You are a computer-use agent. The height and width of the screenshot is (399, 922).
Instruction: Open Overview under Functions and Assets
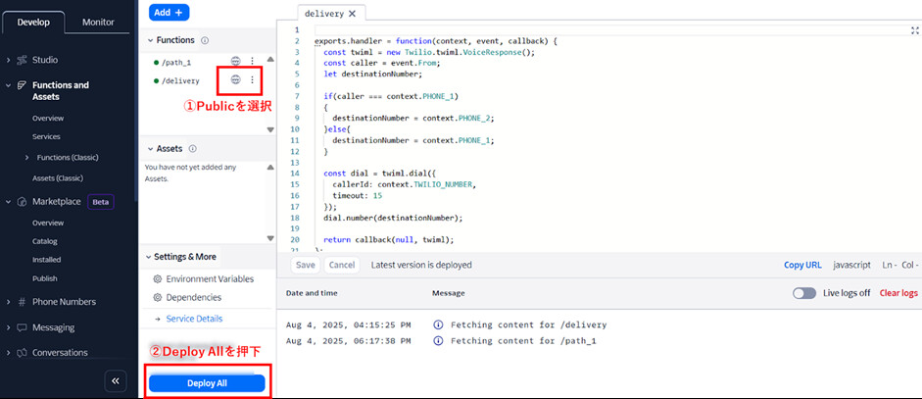(48, 119)
